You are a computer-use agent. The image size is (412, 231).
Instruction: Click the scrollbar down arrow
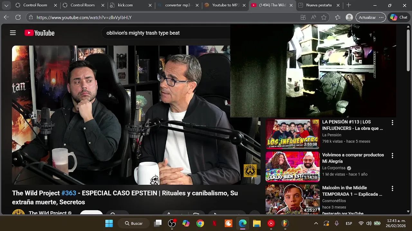[x=408, y=212]
